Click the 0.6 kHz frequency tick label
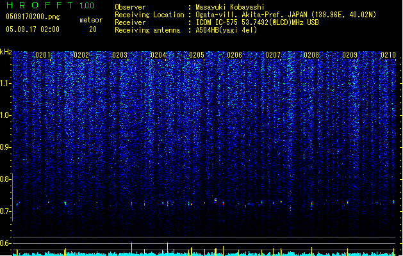The height and width of the screenshot is (256, 403). click(x=6, y=243)
